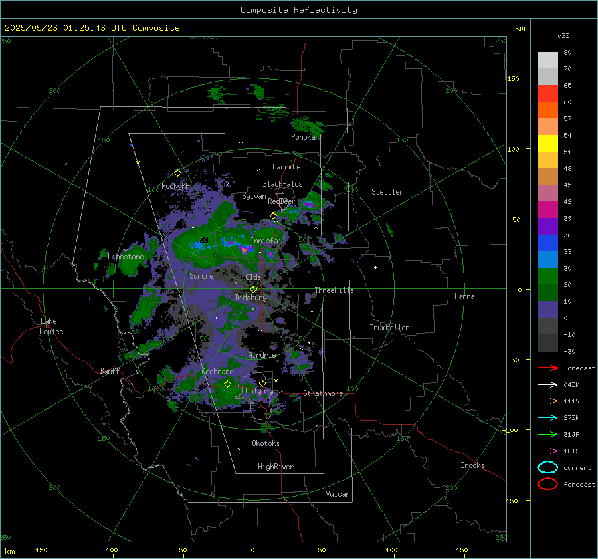
Task: Click the Cochrane city label
Action: tap(217, 372)
